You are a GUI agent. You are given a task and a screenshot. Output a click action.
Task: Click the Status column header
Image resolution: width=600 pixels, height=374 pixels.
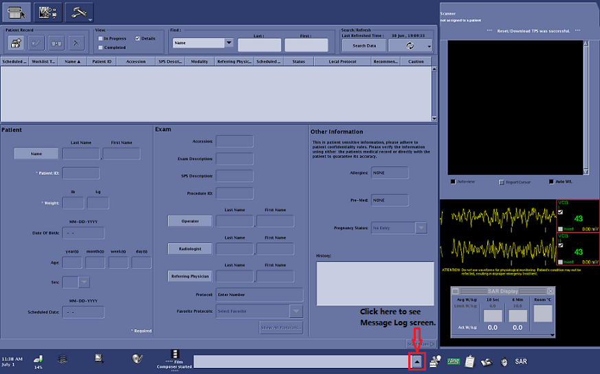pos(298,61)
